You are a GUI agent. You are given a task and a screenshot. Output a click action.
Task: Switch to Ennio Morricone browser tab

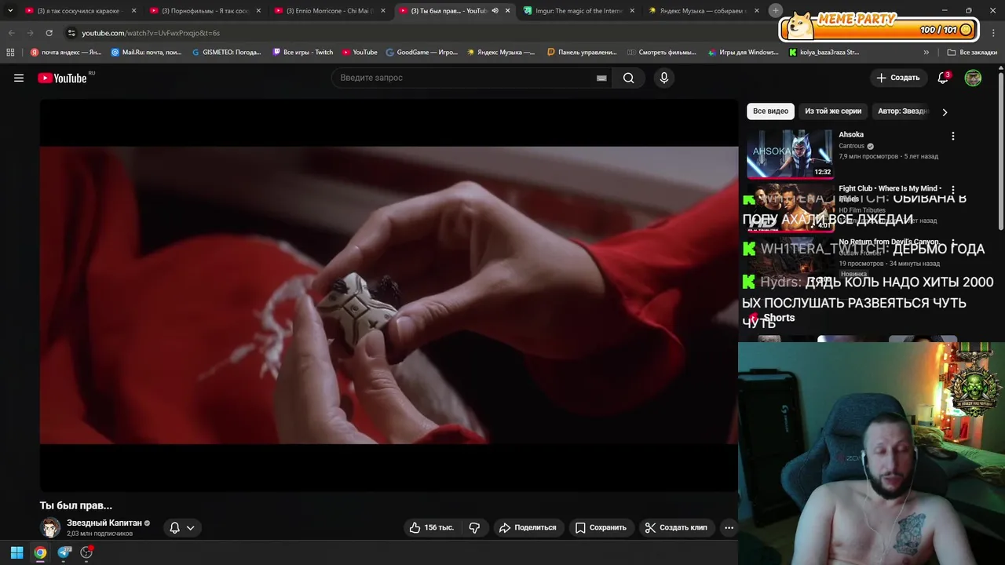tap(328, 11)
